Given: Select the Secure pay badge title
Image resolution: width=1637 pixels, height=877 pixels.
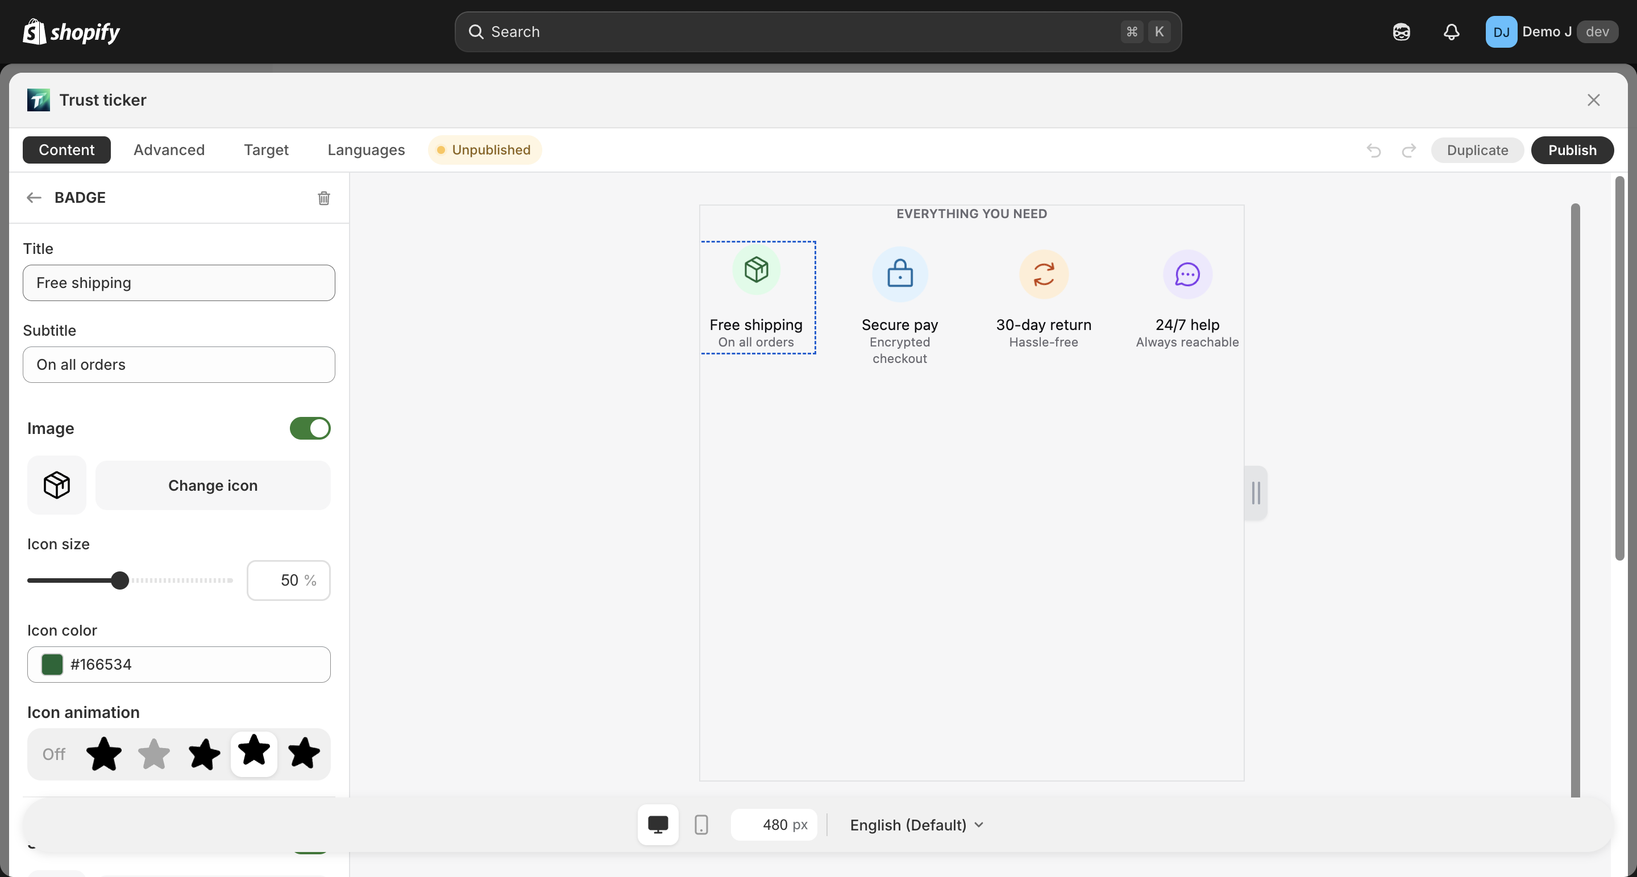Looking at the screenshot, I should pyautogui.click(x=900, y=324).
